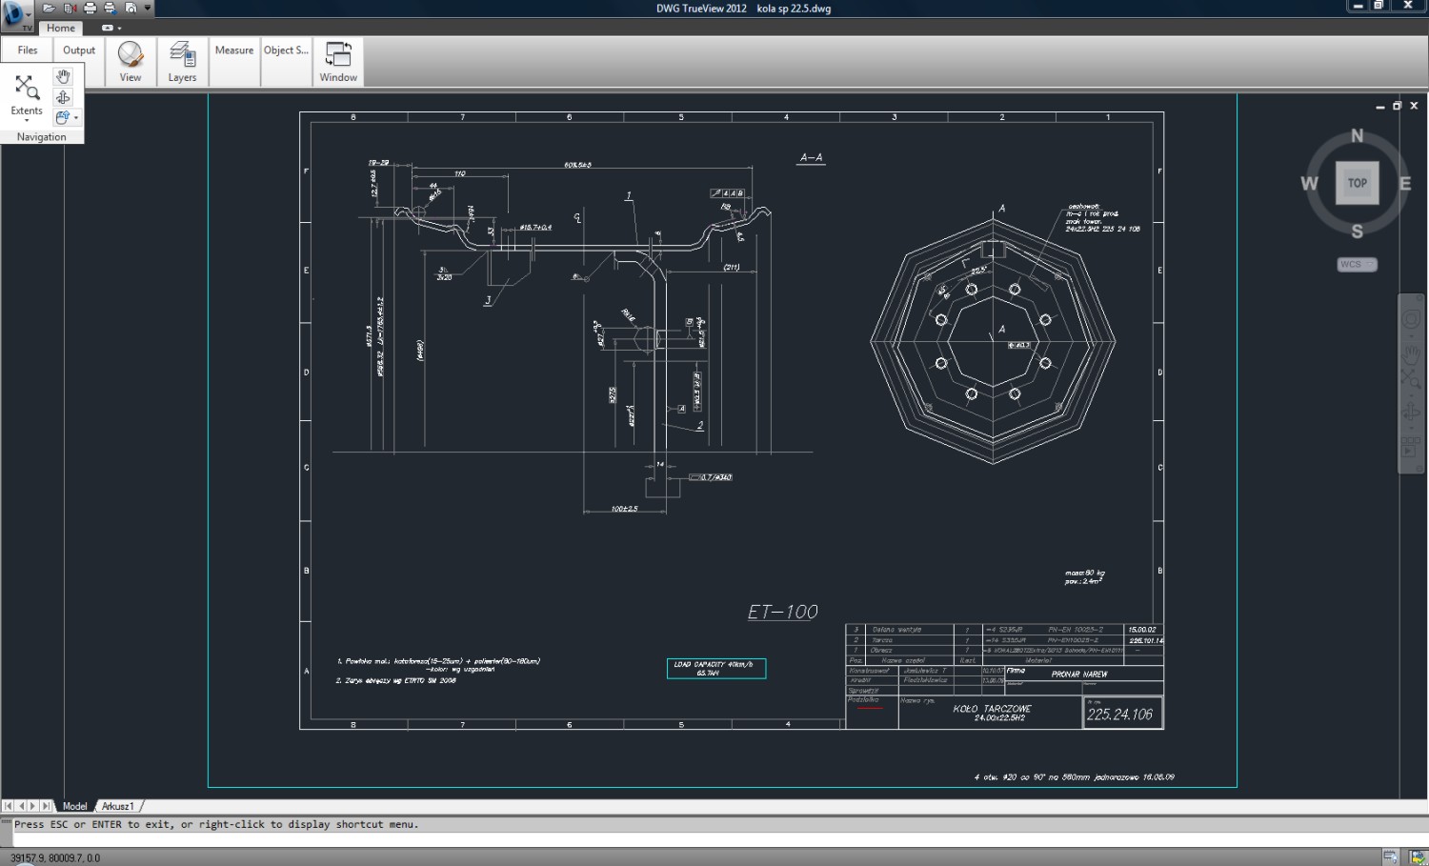Click the coordinates readout in status bar
1429x866 pixels.
pos(55,858)
